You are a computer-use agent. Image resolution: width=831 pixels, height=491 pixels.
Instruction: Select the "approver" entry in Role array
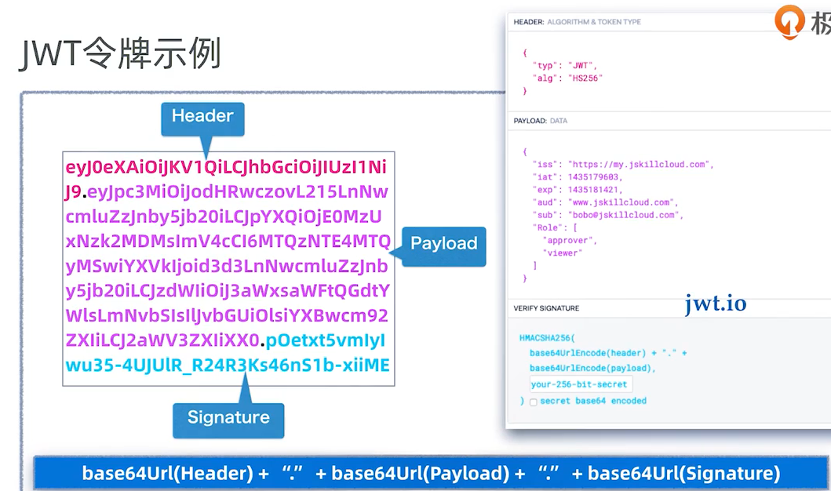pos(570,240)
